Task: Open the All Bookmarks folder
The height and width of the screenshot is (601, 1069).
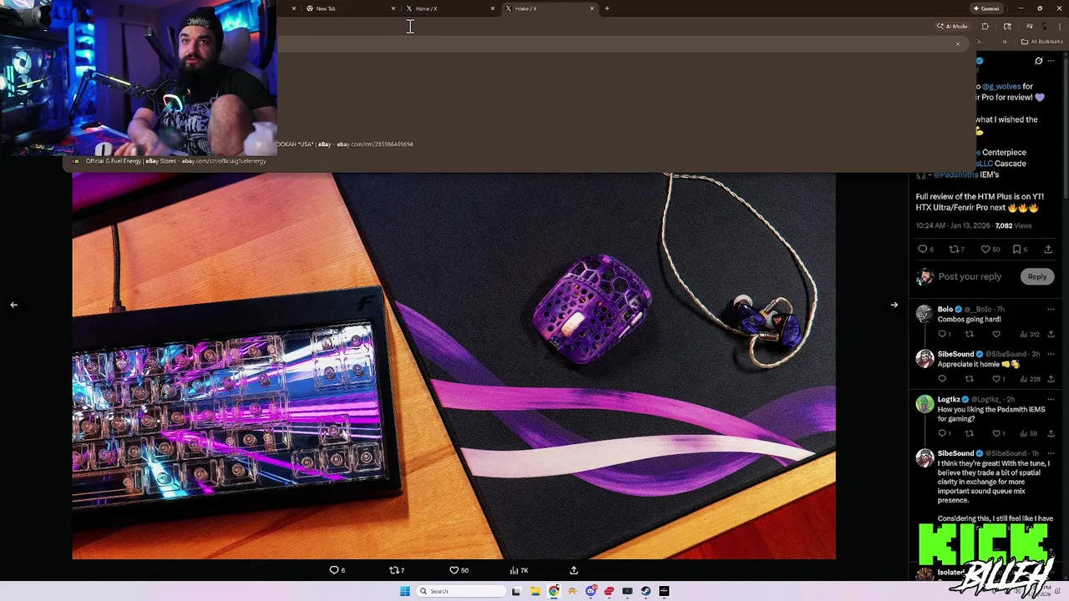Action: 1041,42
